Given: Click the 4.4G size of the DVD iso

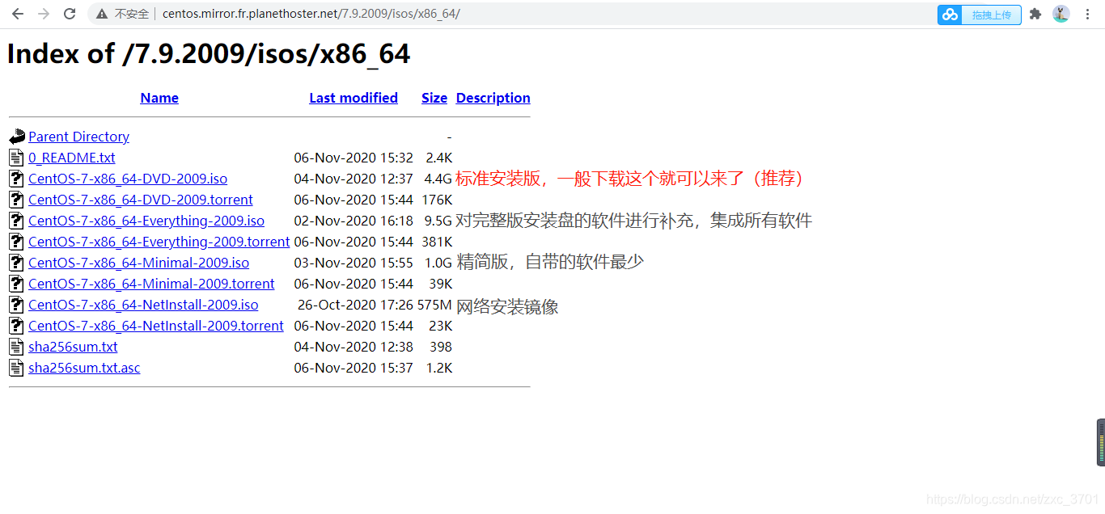Looking at the screenshot, I should pyautogui.click(x=438, y=179).
